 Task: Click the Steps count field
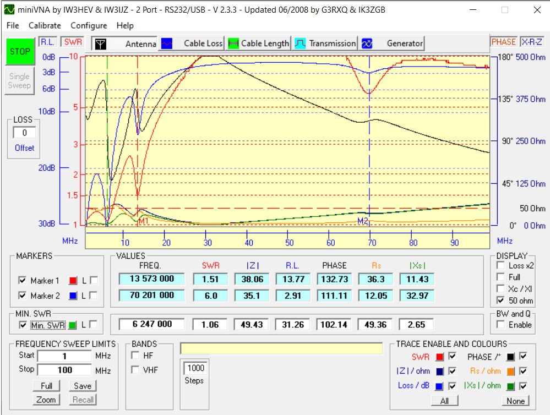pyautogui.click(x=195, y=368)
